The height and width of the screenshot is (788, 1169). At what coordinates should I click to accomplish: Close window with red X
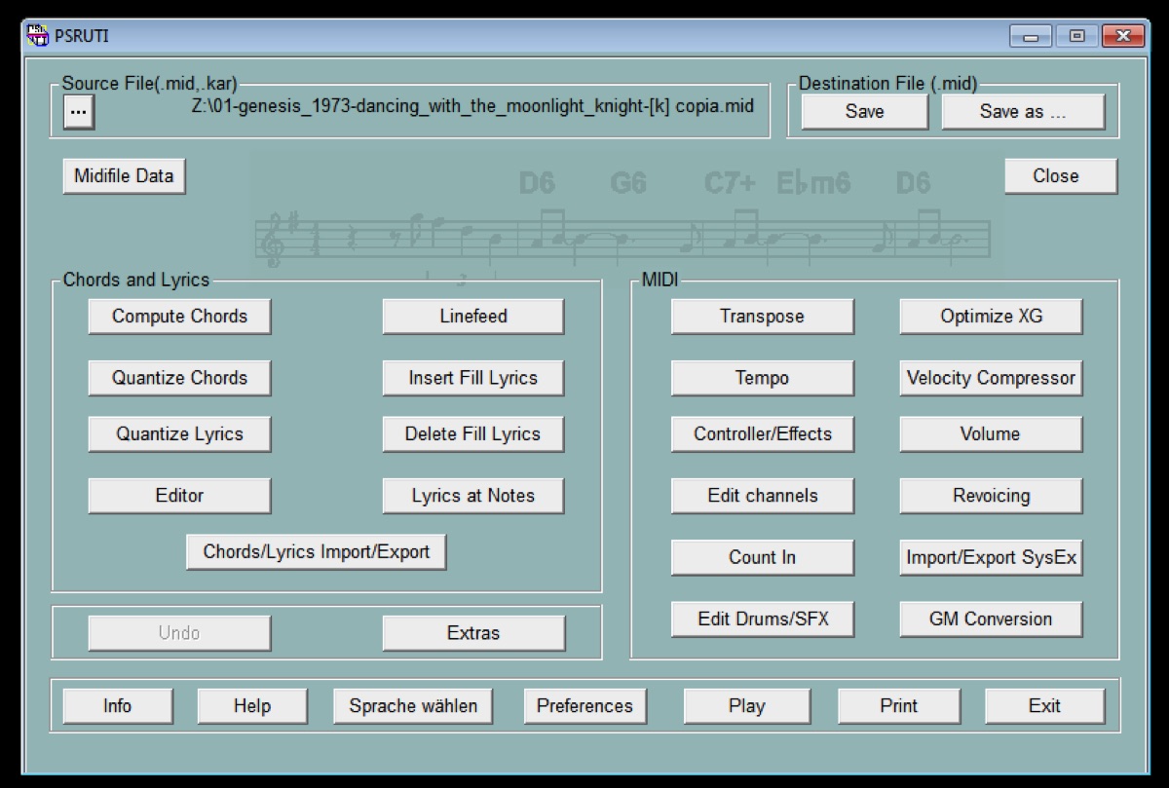pyautogui.click(x=1122, y=36)
